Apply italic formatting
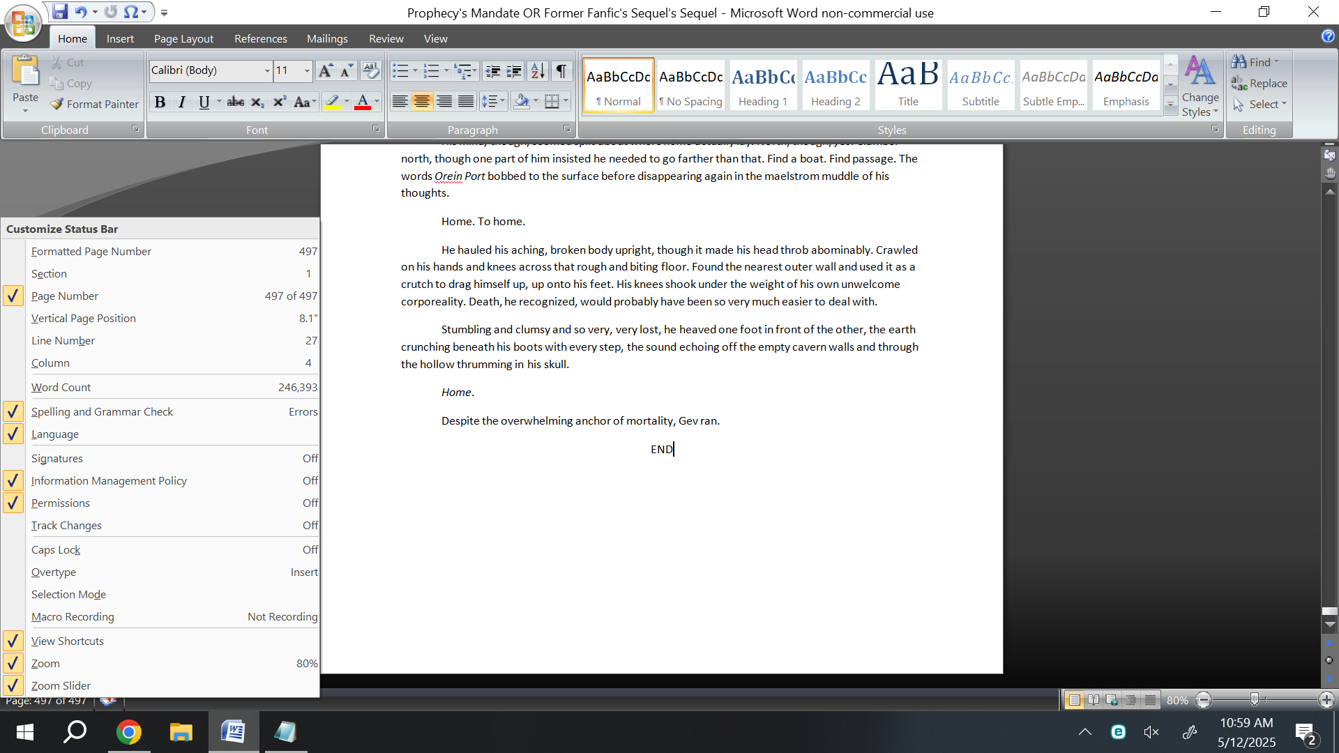 point(182,102)
